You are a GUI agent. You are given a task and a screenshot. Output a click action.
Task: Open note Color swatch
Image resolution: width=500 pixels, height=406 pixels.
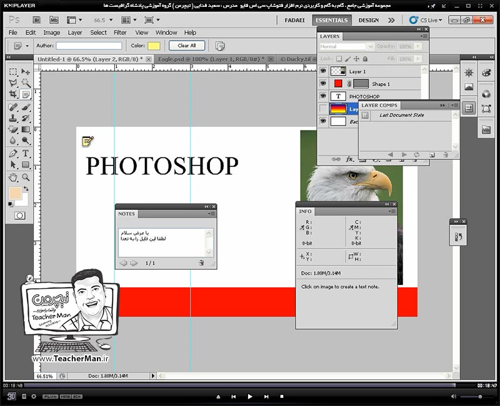[x=154, y=46]
